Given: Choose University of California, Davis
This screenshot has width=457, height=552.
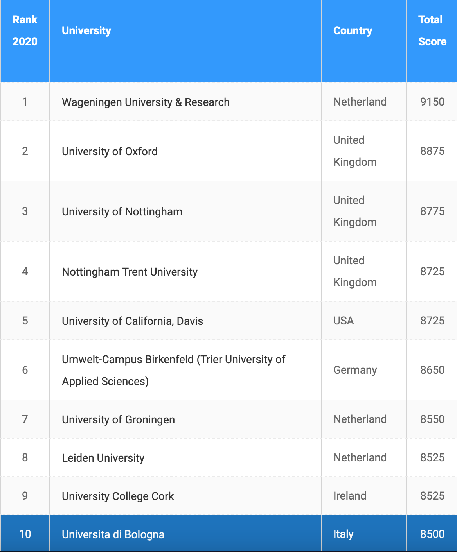Looking at the screenshot, I should (132, 321).
